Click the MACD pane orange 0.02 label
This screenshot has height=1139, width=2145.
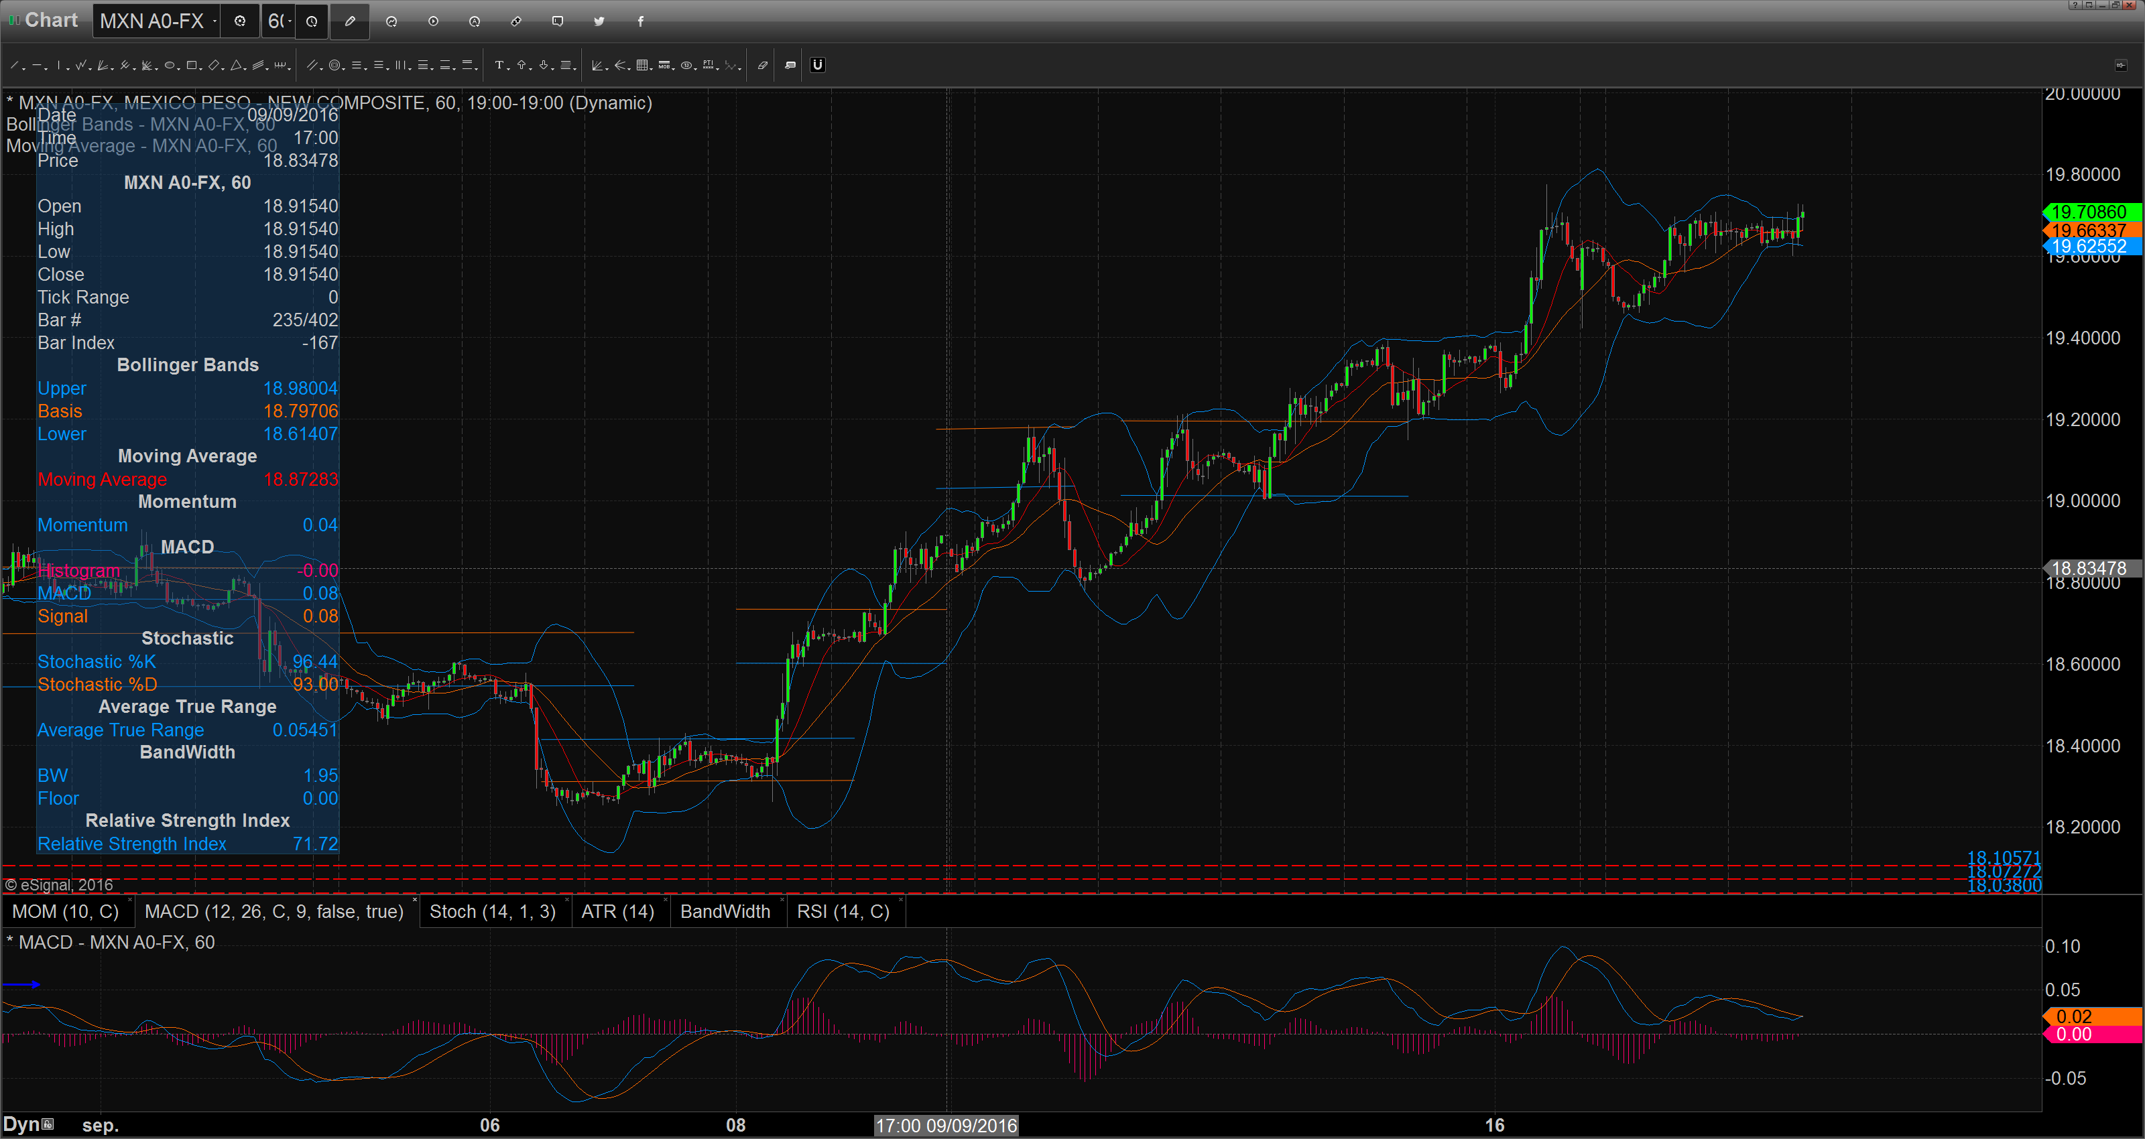tap(2091, 1016)
